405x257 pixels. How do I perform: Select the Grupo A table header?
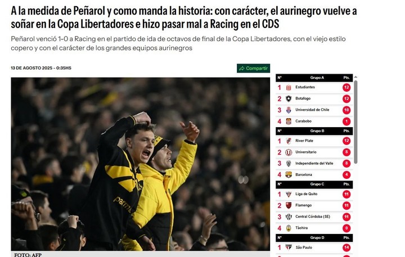click(x=314, y=78)
